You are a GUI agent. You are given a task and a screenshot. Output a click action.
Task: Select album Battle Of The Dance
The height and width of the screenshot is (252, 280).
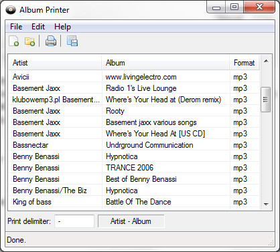click(139, 202)
